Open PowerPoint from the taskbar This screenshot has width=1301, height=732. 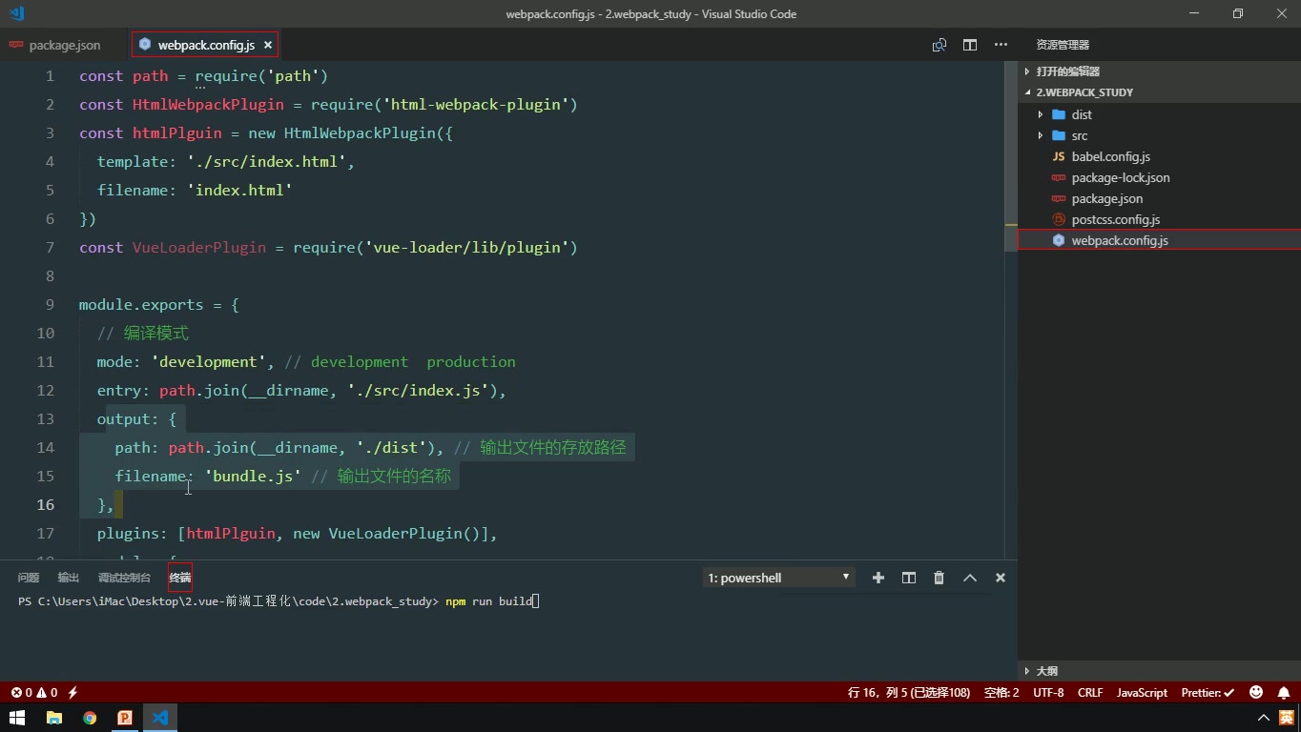point(125,718)
